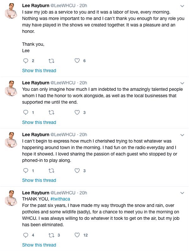This screenshot has width=189, height=251.
Task: Open more-options chevron on 'cherished' tweet
Action: tap(182, 135)
